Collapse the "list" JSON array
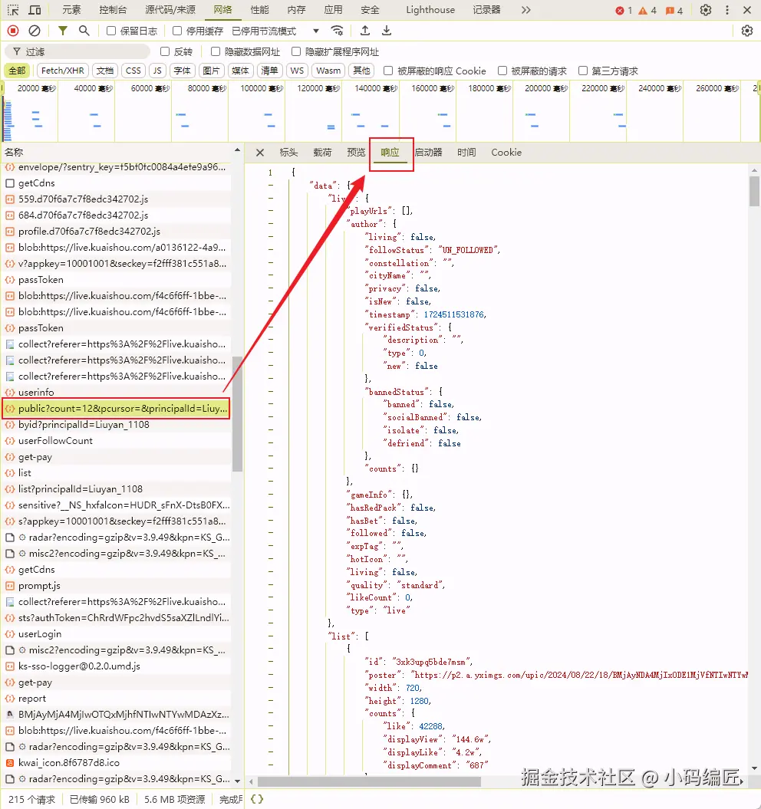 [x=271, y=636]
